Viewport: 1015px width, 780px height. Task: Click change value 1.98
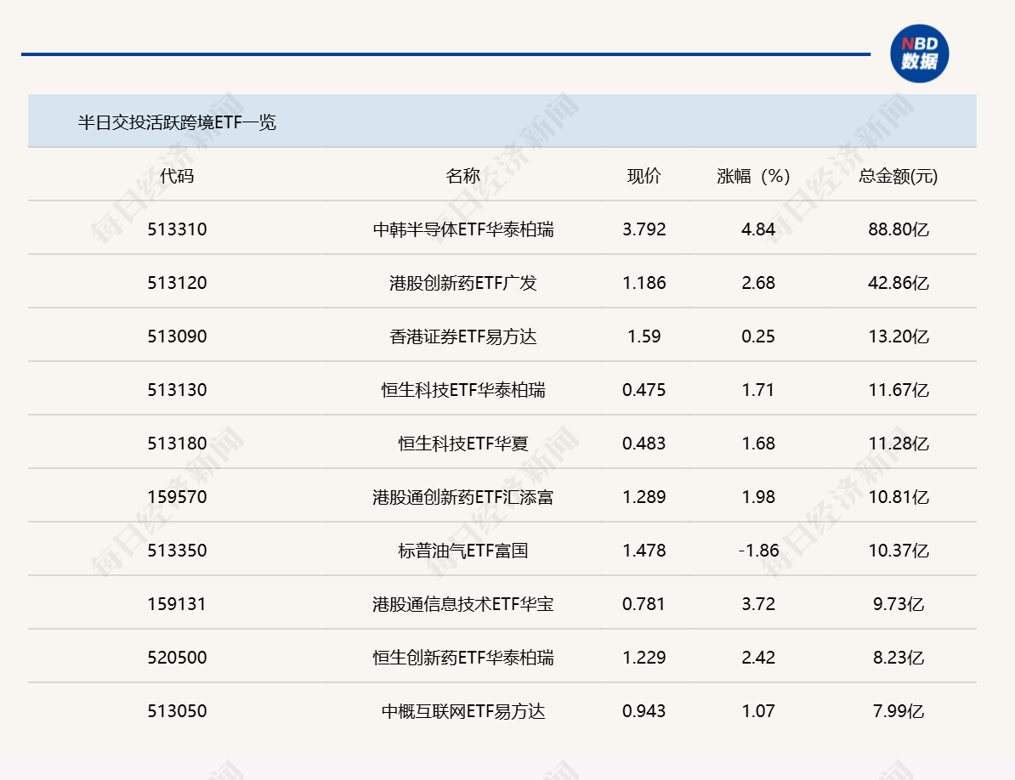[x=758, y=497]
